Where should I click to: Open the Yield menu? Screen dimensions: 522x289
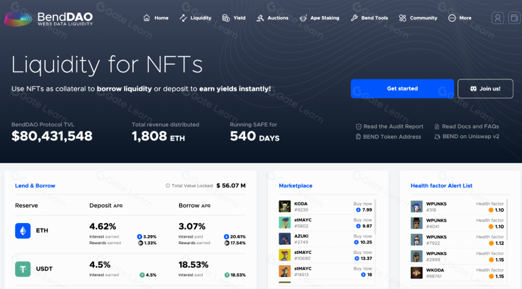click(x=234, y=18)
